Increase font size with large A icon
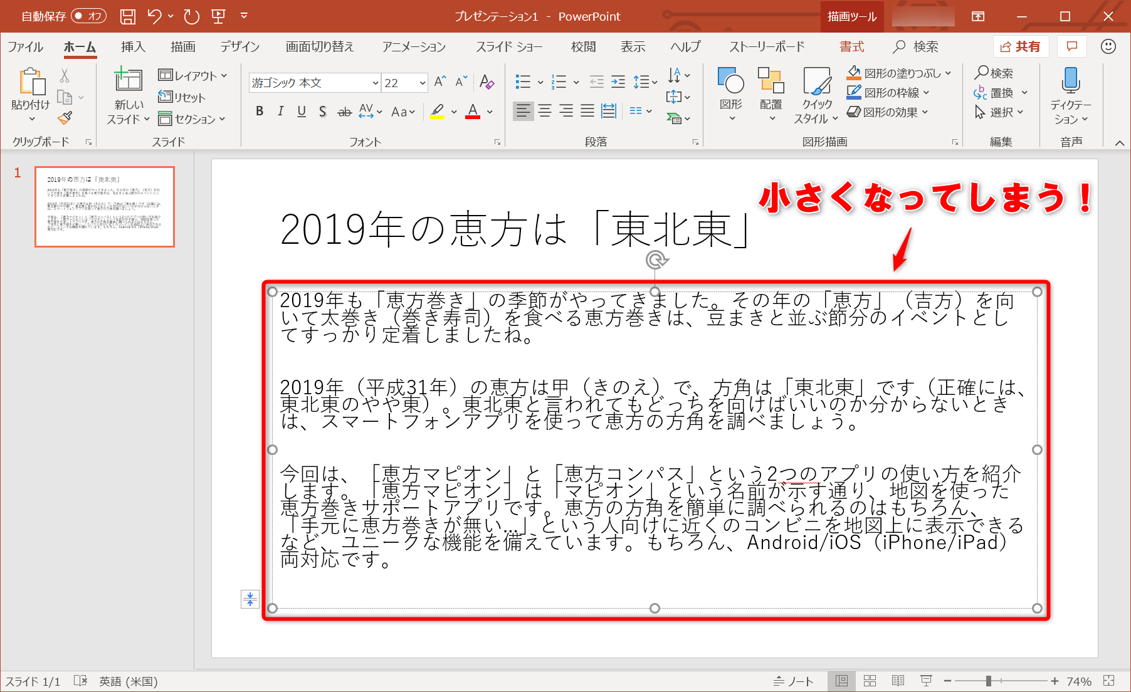This screenshot has height=692, width=1131. click(440, 81)
